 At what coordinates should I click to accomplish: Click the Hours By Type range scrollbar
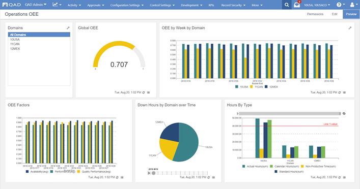(x=289, y=113)
